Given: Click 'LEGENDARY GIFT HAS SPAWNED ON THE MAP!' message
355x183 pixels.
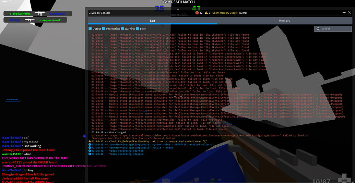Looking at the screenshot, I should (35, 158).
